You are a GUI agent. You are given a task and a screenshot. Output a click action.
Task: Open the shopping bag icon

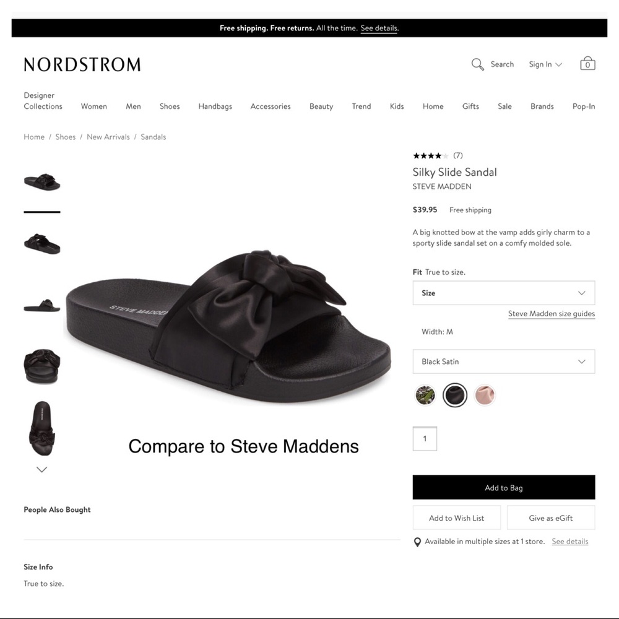pos(587,64)
